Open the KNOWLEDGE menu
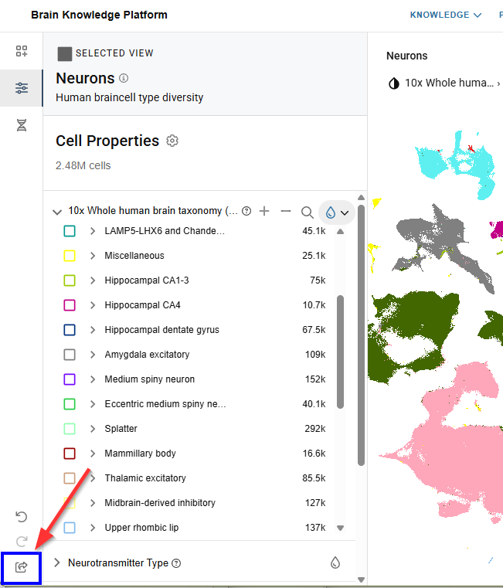 point(446,15)
